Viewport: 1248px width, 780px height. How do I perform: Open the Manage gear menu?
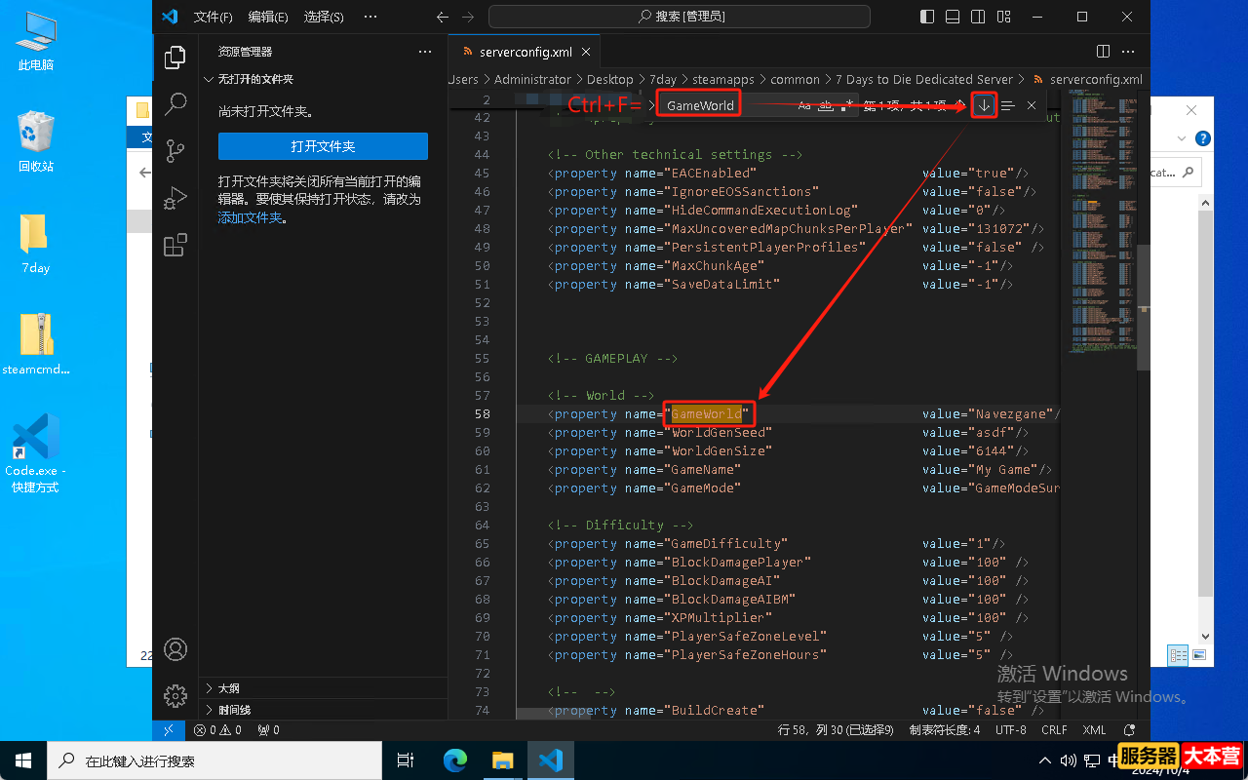(175, 695)
